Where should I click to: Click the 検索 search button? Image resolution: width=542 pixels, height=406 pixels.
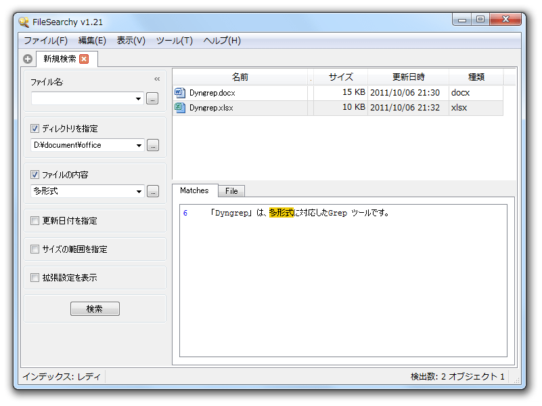[x=95, y=308]
